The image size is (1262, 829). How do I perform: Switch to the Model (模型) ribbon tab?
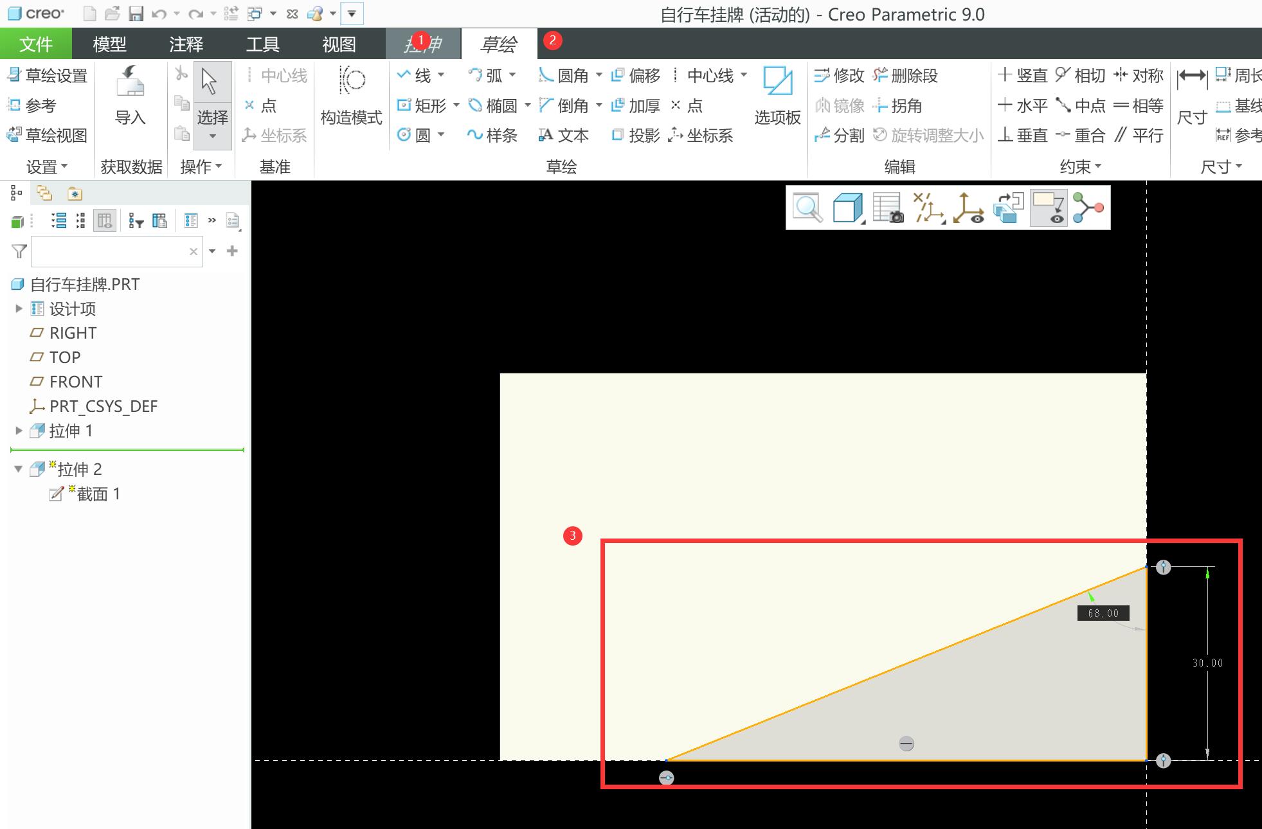pyautogui.click(x=109, y=44)
